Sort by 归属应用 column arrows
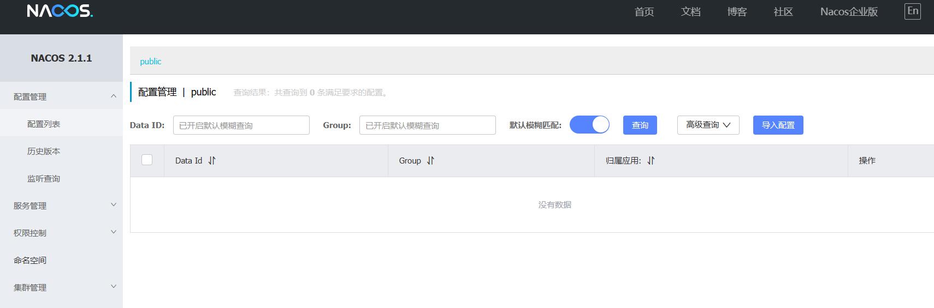The width and height of the screenshot is (934, 308). pos(651,161)
